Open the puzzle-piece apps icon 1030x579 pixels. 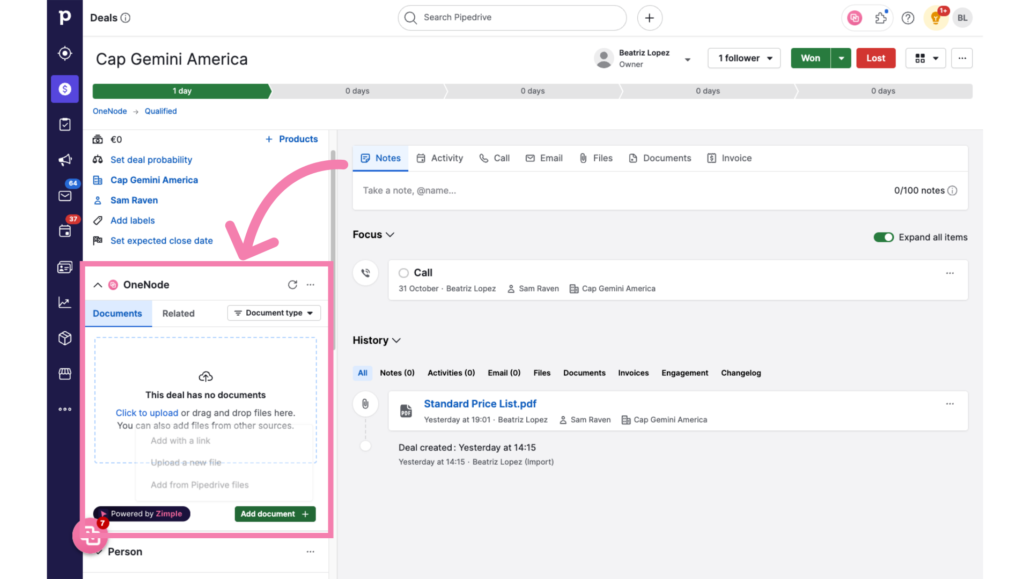point(881,18)
